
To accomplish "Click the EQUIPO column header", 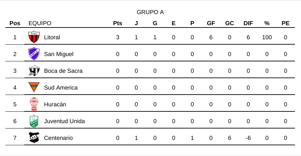I will pyautogui.click(x=40, y=23).
